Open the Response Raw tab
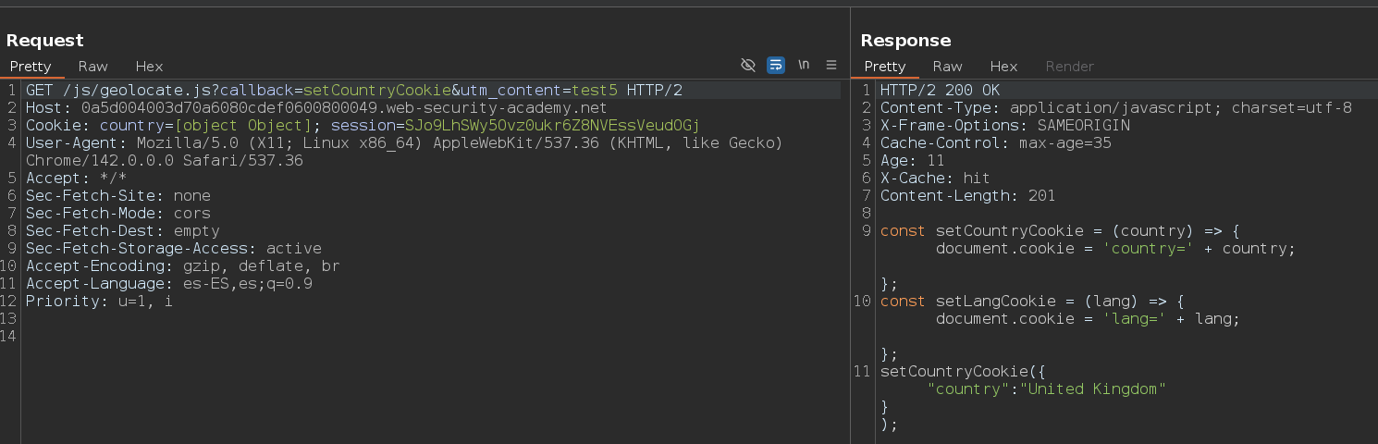Screen dimensions: 1378x444 pos(947,67)
